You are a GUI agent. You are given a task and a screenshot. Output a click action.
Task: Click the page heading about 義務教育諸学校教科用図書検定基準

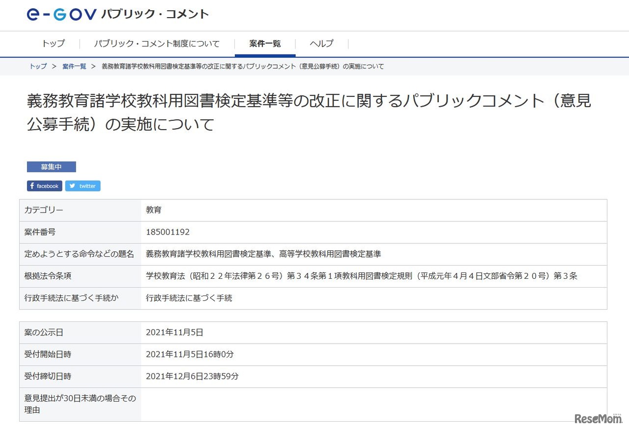[x=309, y=112]
